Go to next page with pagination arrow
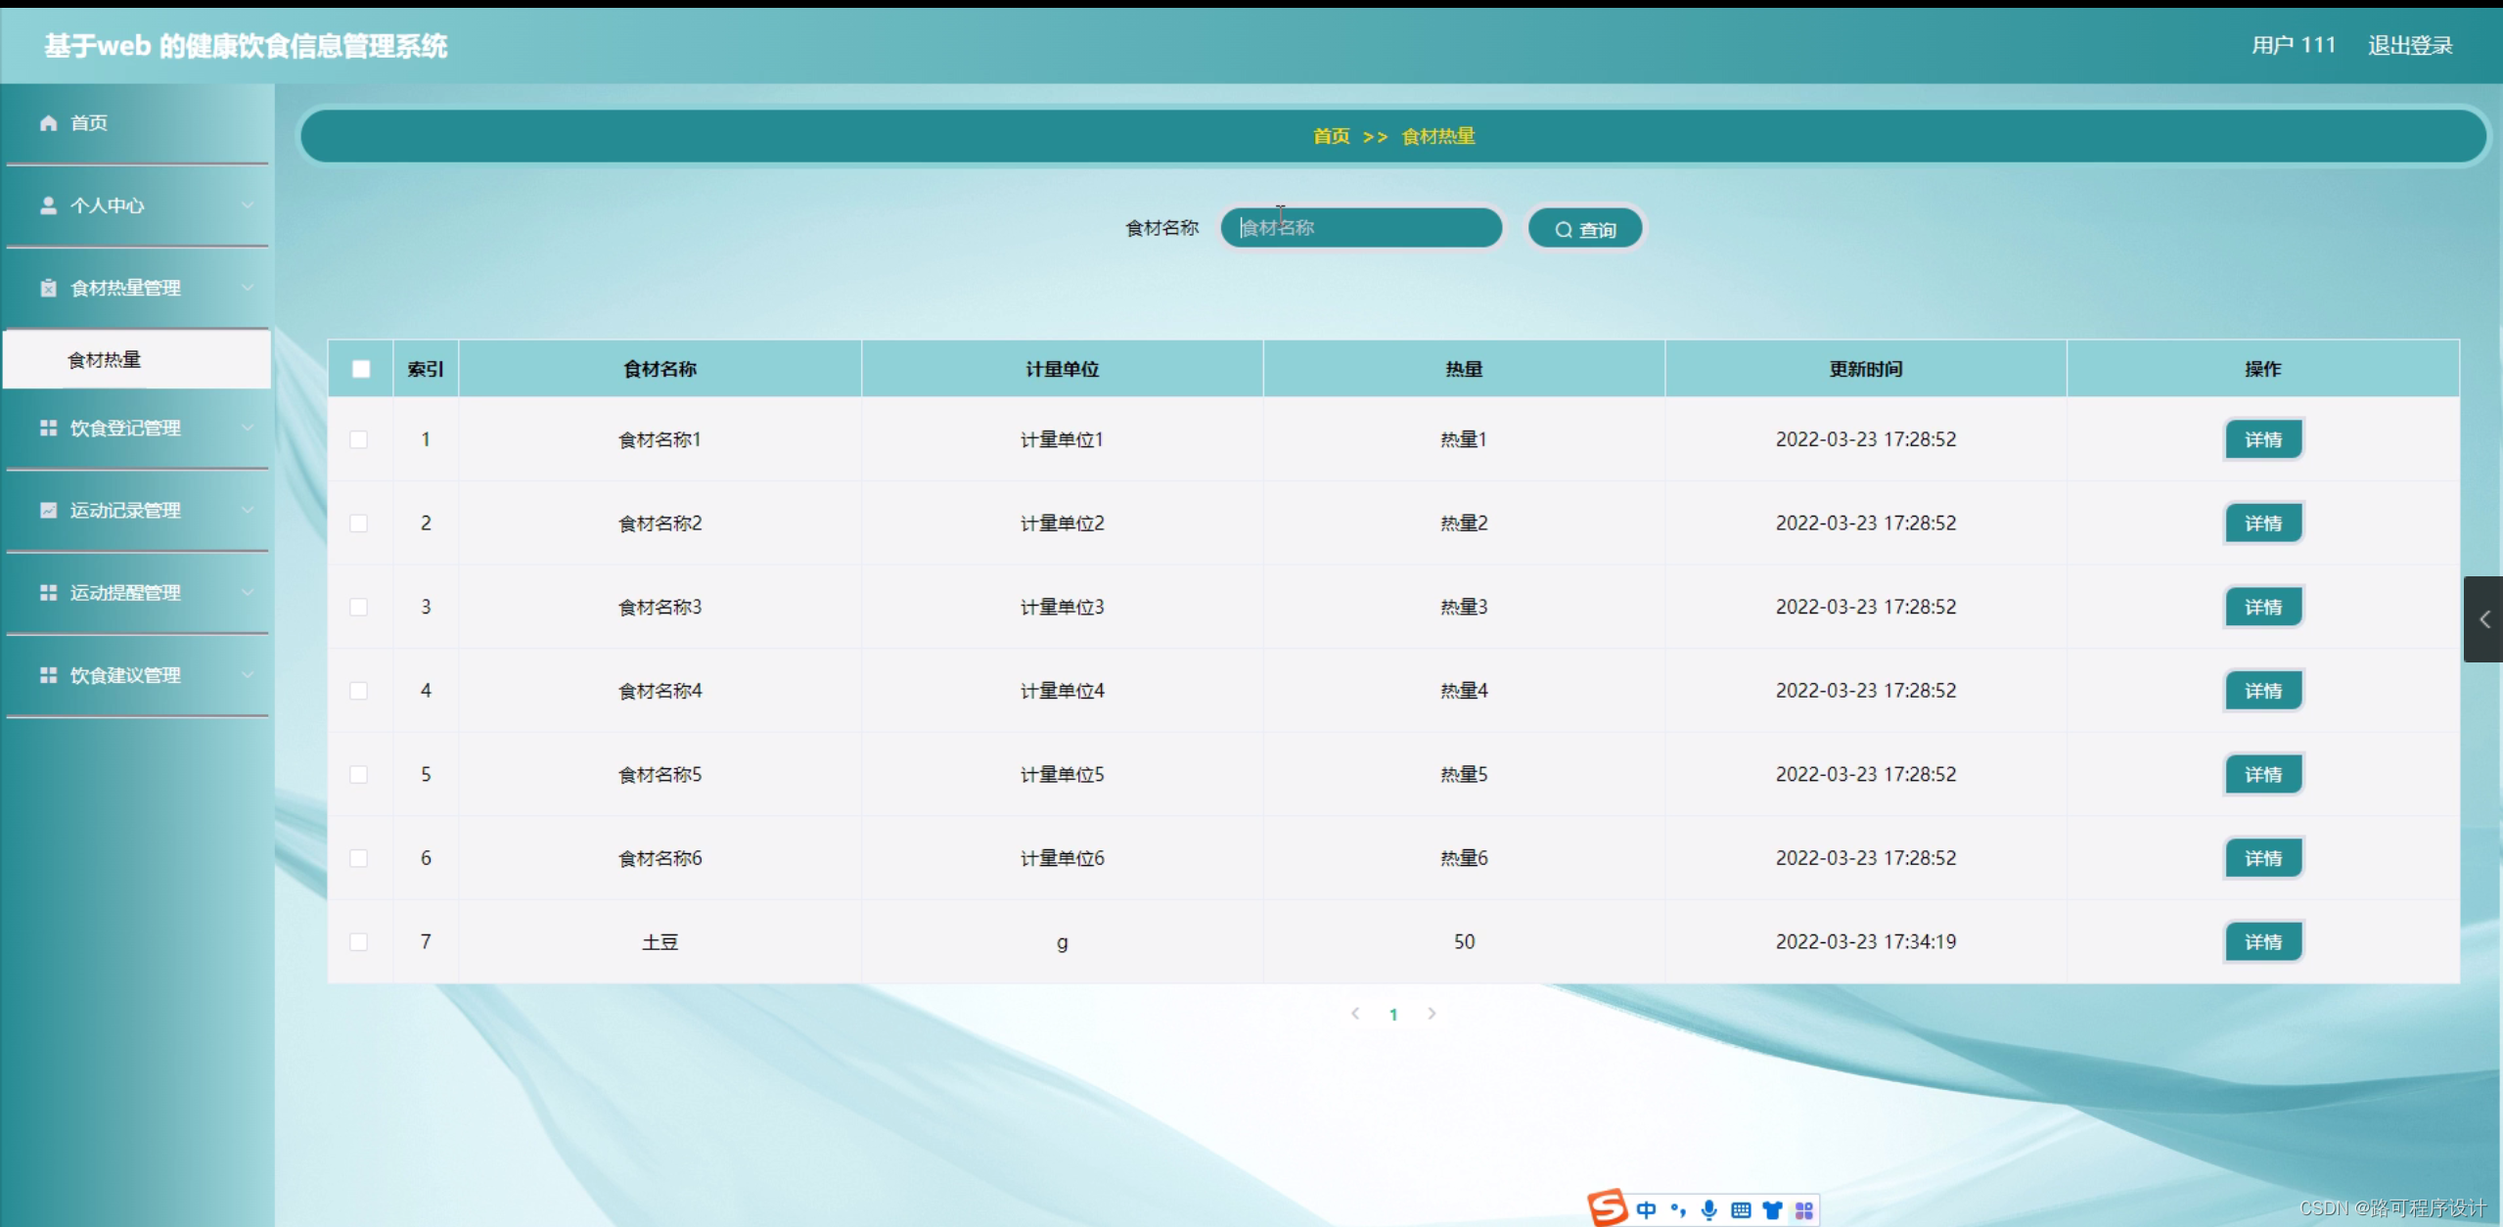Screen dimensions: 2503x1227 1432,1014
